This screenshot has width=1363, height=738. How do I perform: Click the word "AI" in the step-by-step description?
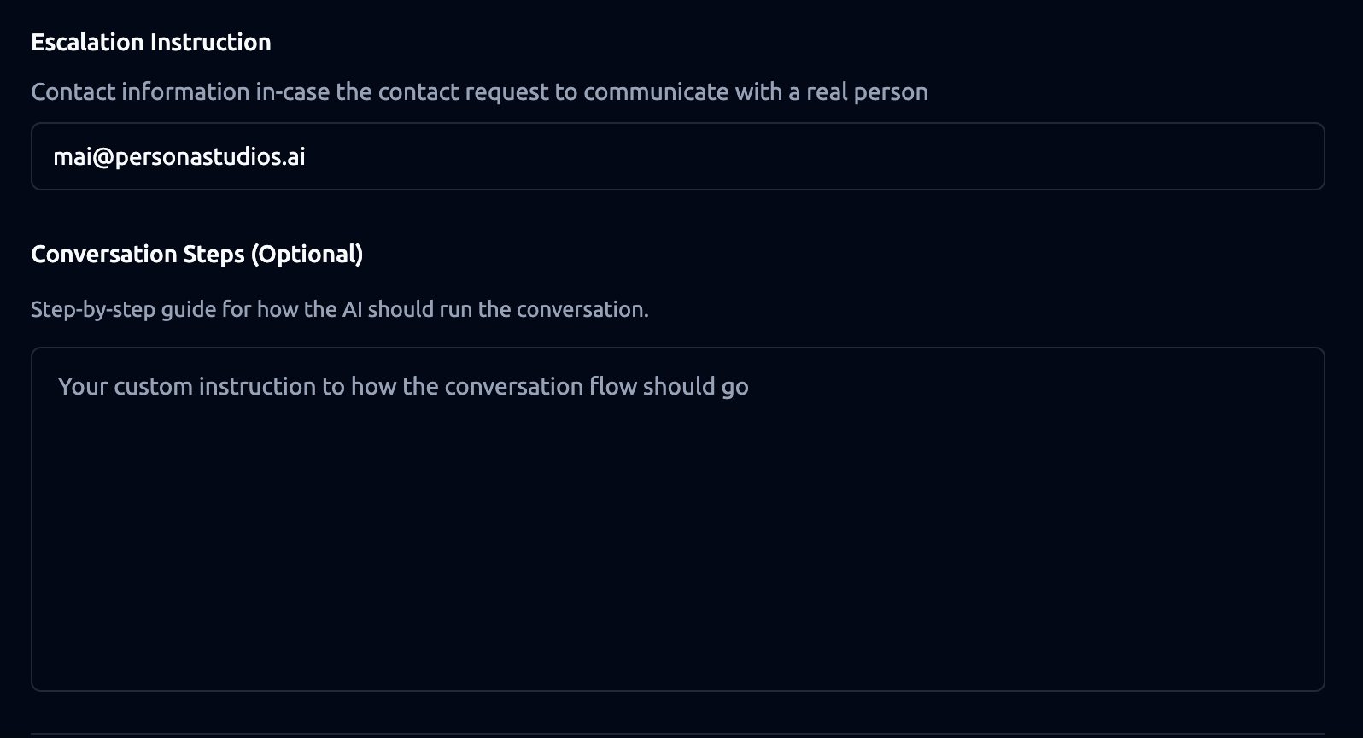(x=352, y=309)
